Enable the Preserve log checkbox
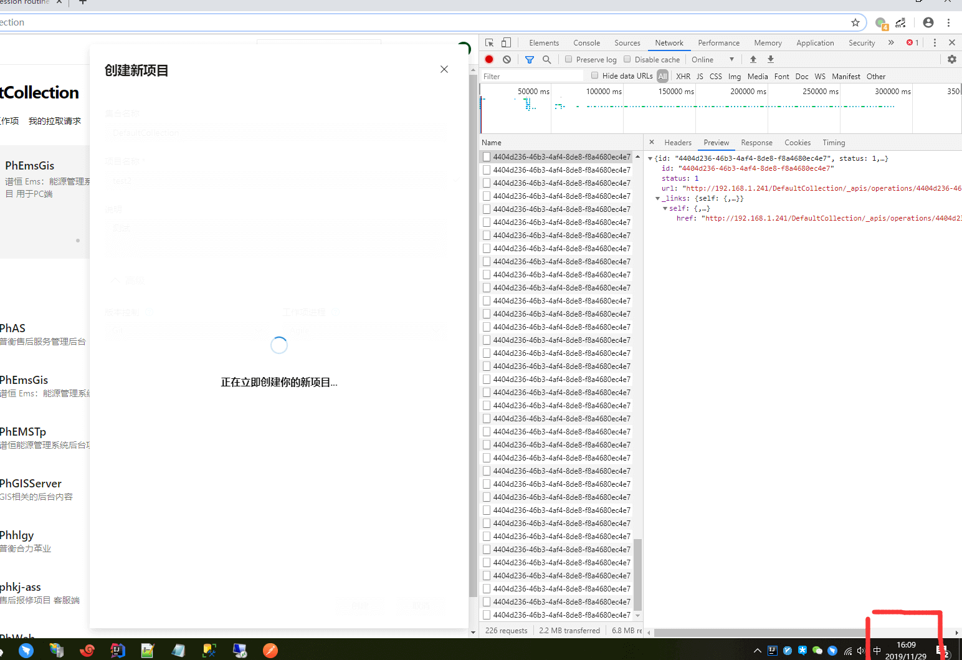962x660 pixels. (569, 59)
